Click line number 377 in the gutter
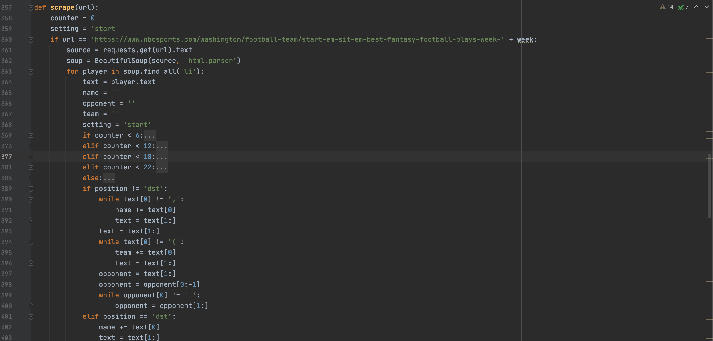The image size is (713, 341). click(7, 157)
